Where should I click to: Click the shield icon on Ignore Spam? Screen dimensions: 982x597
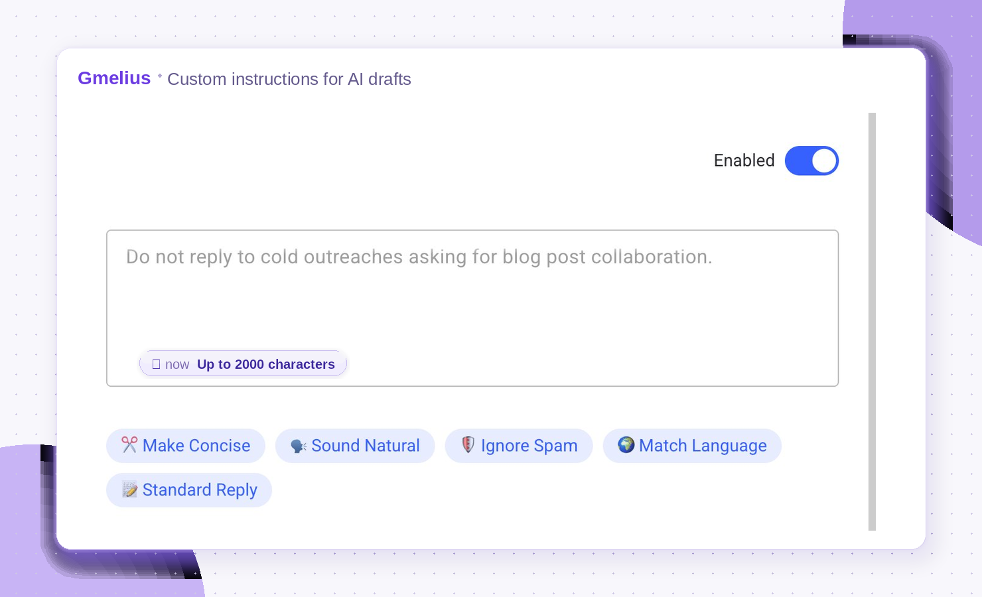coord(468,444)
